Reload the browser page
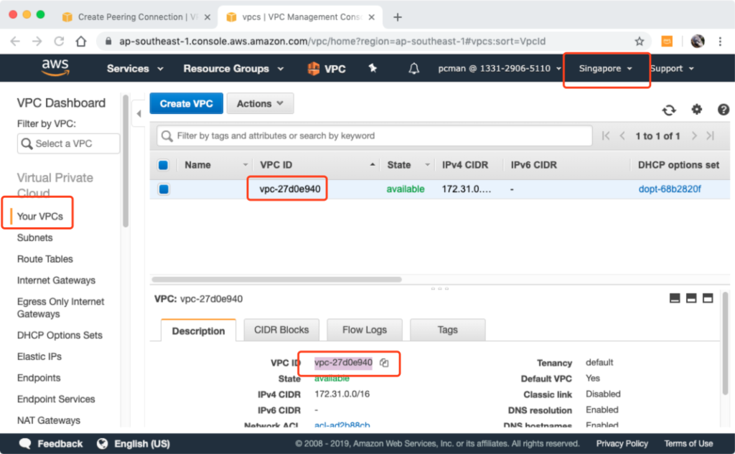The height and width of the screenshot is (454, 735). click(59, 41)
